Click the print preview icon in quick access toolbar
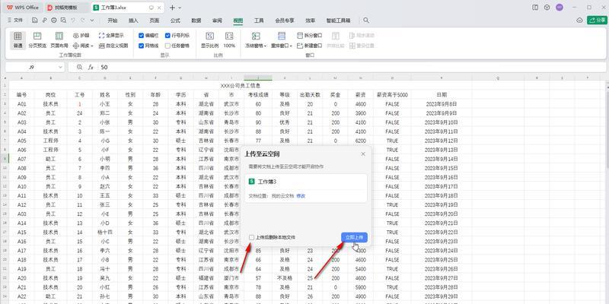Image resolution: width=609 pixels, height=304 pixels. (x=63, y=21)
